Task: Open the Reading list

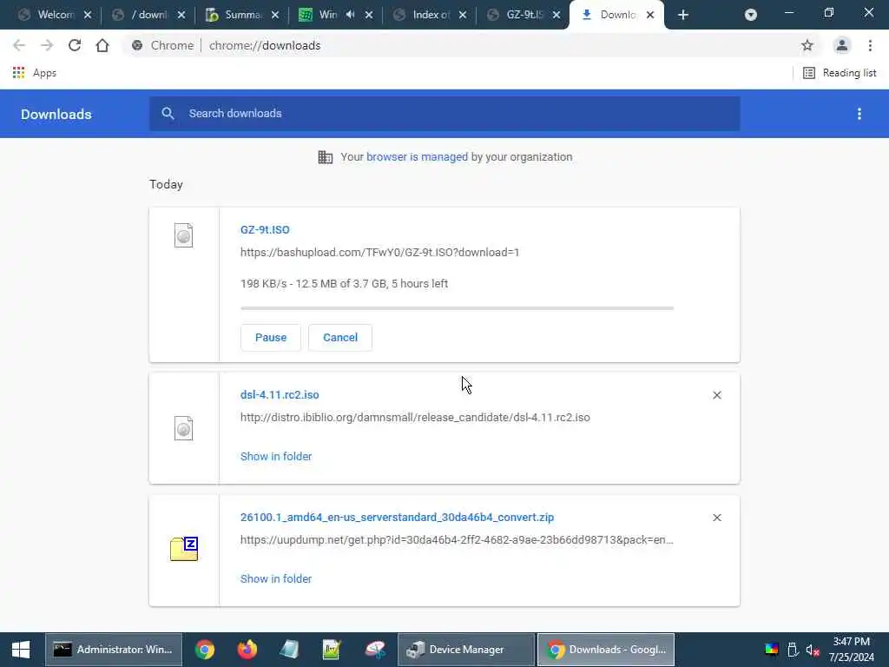Action: [840, 73]
